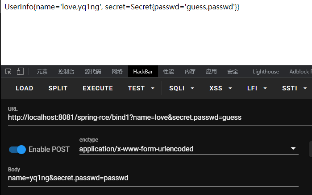Run the request with EXECUTE

click(98, 88)
